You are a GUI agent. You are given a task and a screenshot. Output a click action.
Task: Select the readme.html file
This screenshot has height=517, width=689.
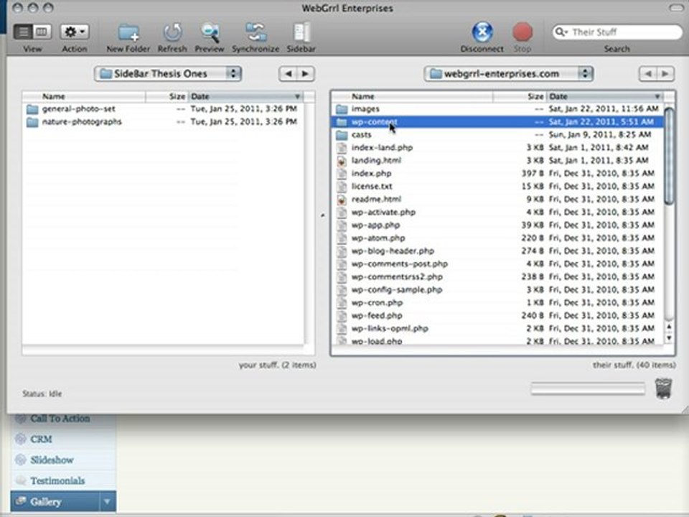pos(497,199)
